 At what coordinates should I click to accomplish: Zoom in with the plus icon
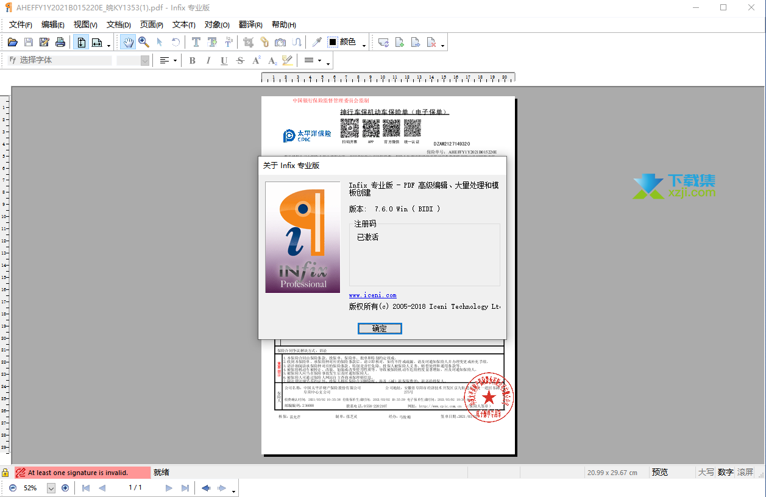coord(65,488)
